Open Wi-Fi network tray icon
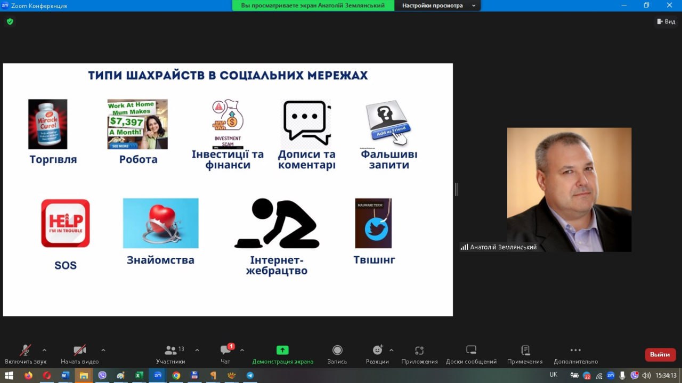 point(599,375)
